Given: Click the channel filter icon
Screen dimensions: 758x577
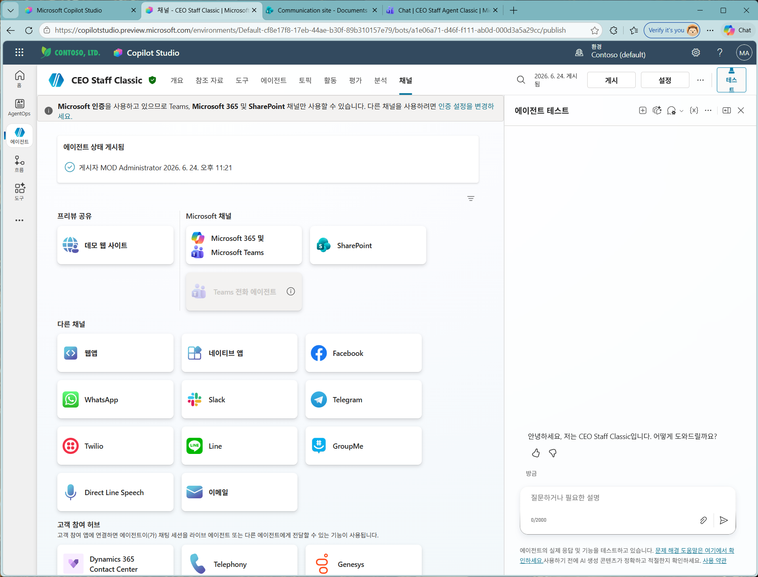Looking at the screenshot, I should click(471, 199).
